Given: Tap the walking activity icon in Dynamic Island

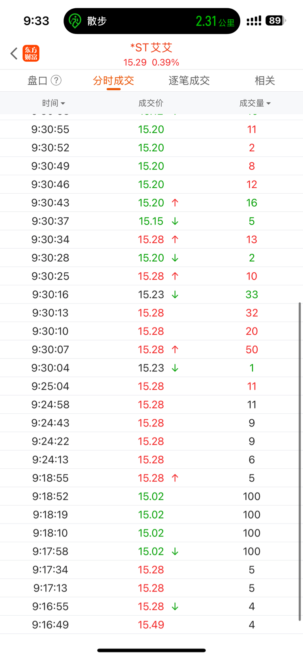Looking at the screenshot, I should click(75, 21).
